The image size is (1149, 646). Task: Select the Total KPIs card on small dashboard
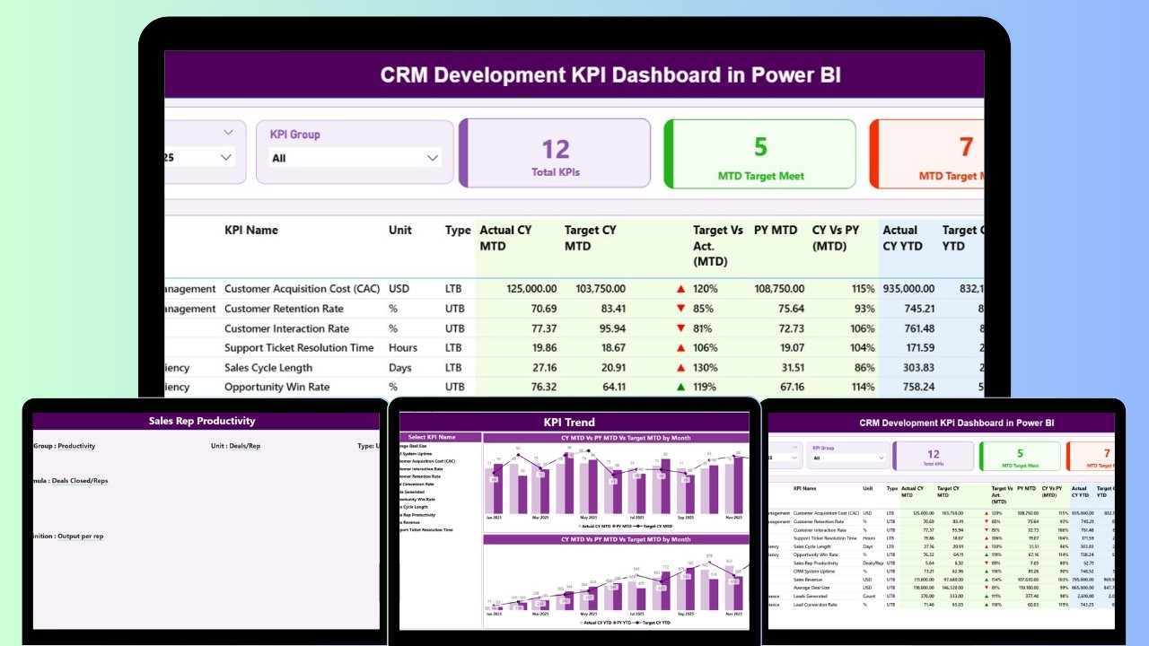pyautogui.click(x=933, y=457)
